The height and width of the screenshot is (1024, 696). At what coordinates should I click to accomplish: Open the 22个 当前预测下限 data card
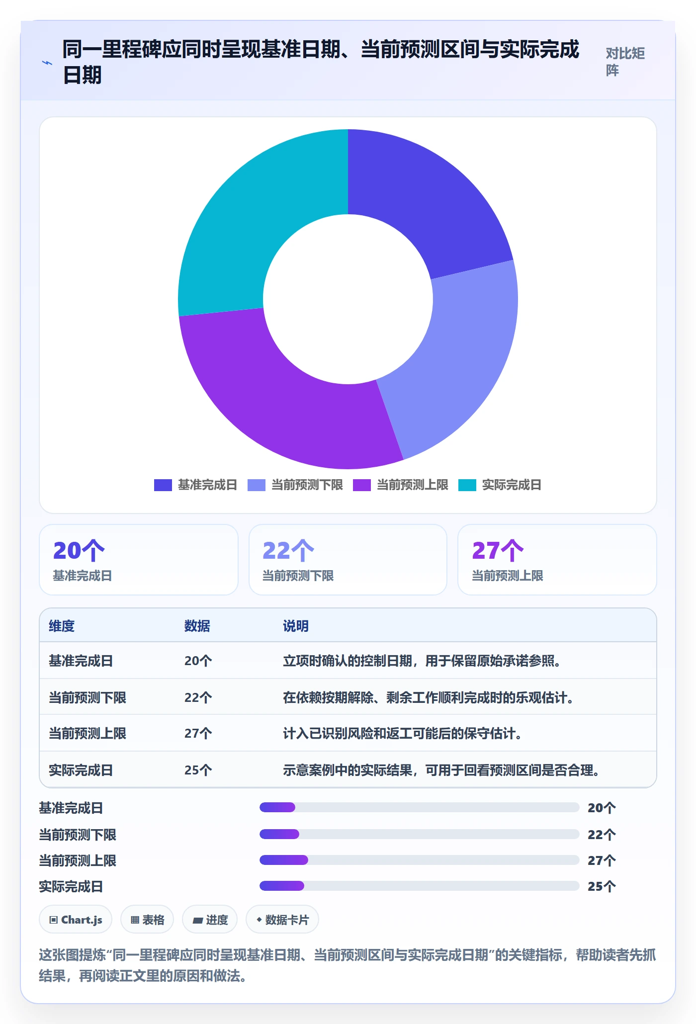[x=348, y=560]
